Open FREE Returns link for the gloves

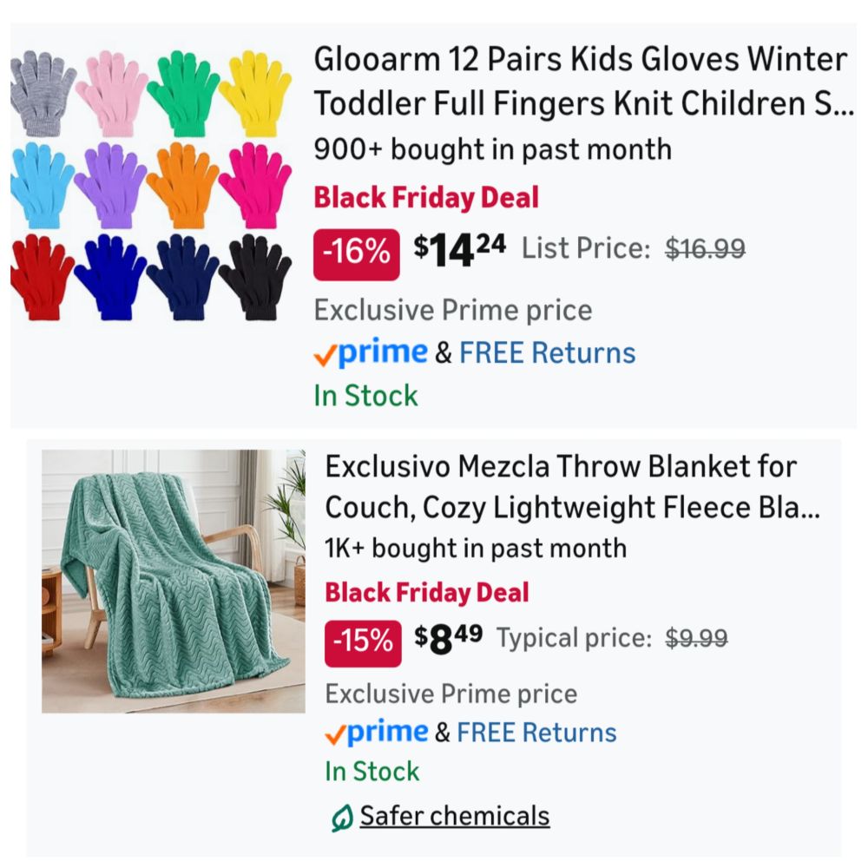tap(547, 352)
